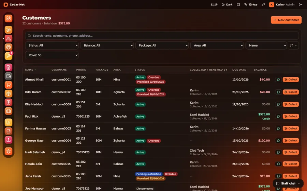Toggle the Dark theme mode

pos(227,4)
